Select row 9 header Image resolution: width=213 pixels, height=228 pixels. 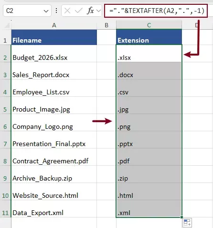pyautogui.click(x=5, y=174)
